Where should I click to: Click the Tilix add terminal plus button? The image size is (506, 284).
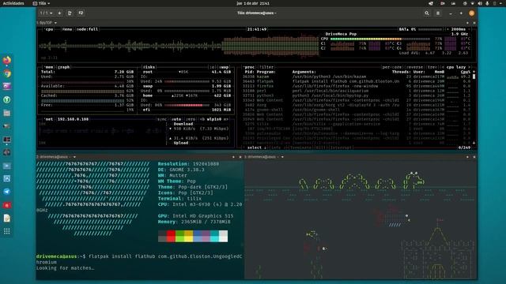(59, 13)
